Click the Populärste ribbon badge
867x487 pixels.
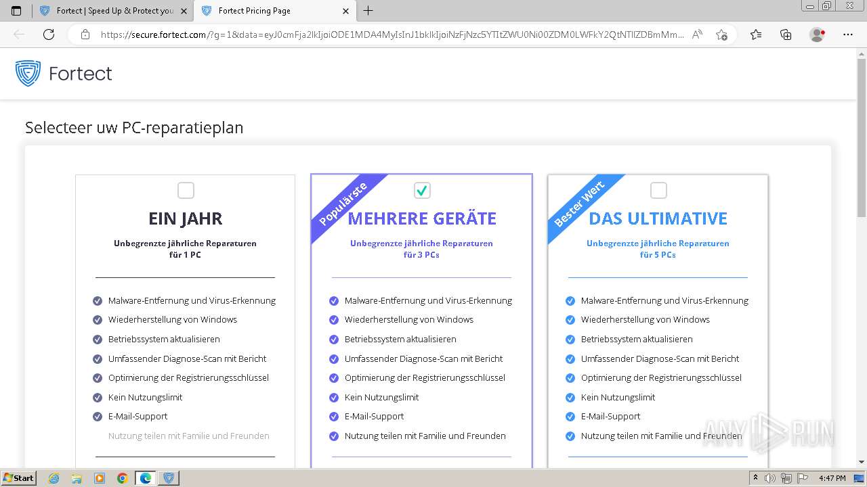point(343,204)
